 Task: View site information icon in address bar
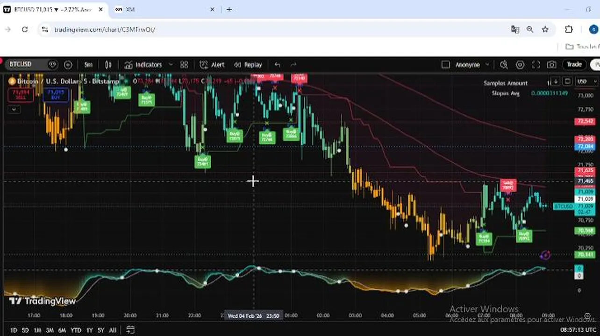(x=44, y=29)
